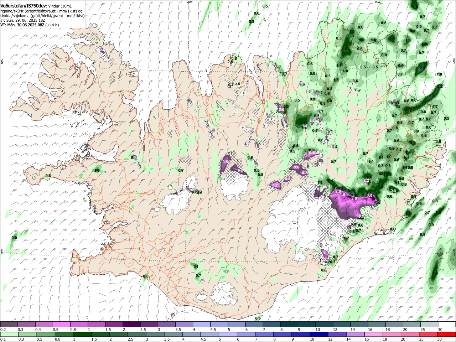This screenshot has height=342, width=456.
Task: Click the light gray snow-scale swatch starting at 25
Action: (430, 324)
